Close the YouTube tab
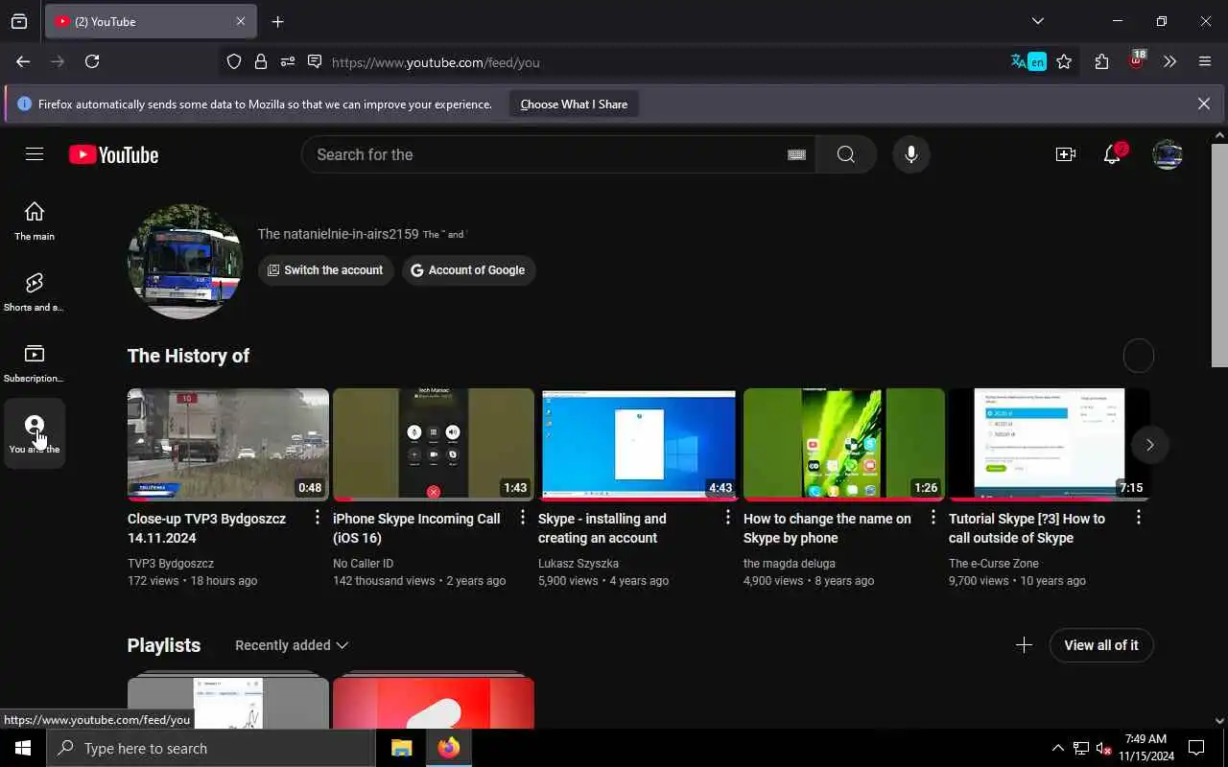The height and width of the screenshot is (767, 1228). [x=241, y=21]
